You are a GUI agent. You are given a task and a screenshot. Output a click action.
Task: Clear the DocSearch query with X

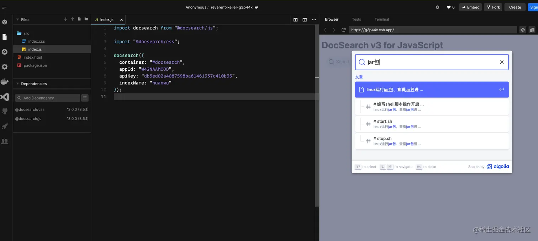click(x=502, y=62)
